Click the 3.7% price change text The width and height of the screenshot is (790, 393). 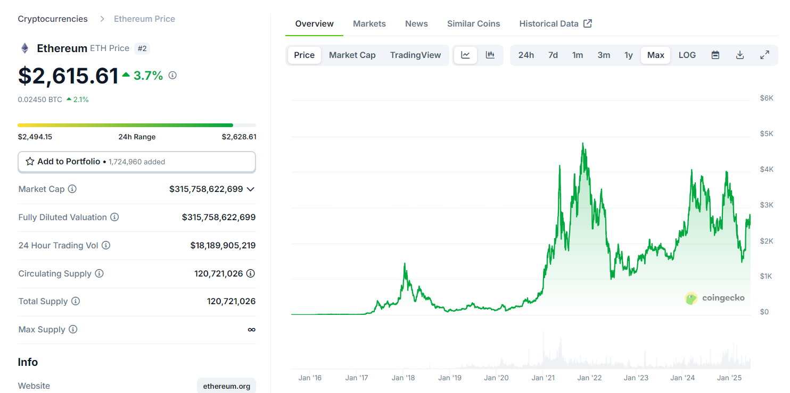(148, 76)
